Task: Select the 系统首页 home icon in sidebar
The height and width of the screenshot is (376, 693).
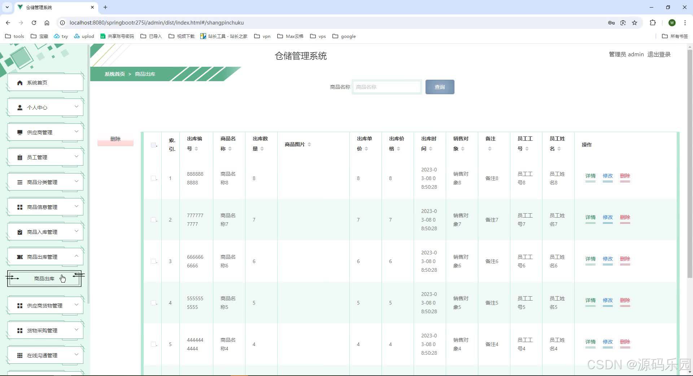Action: click(20, 82)
